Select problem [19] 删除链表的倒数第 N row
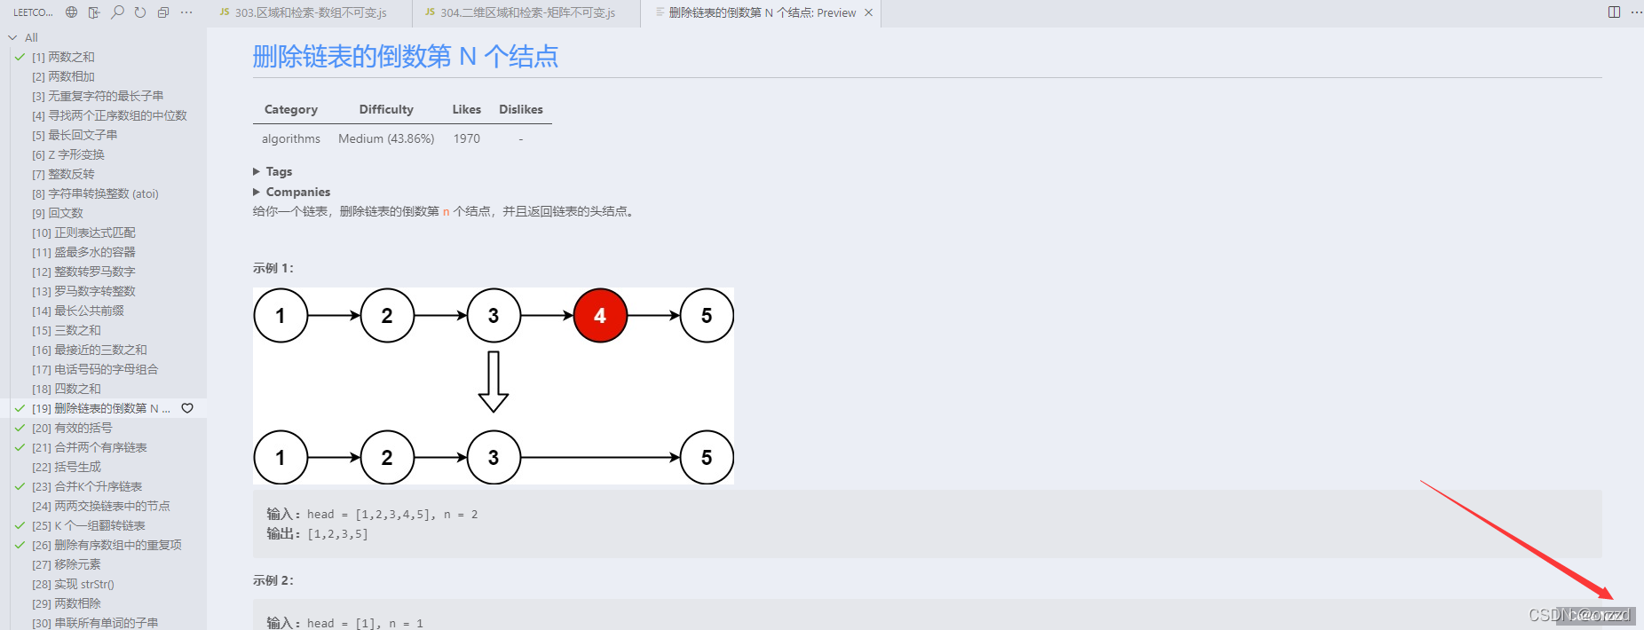The image size is (1644, 630). [103, 408]
